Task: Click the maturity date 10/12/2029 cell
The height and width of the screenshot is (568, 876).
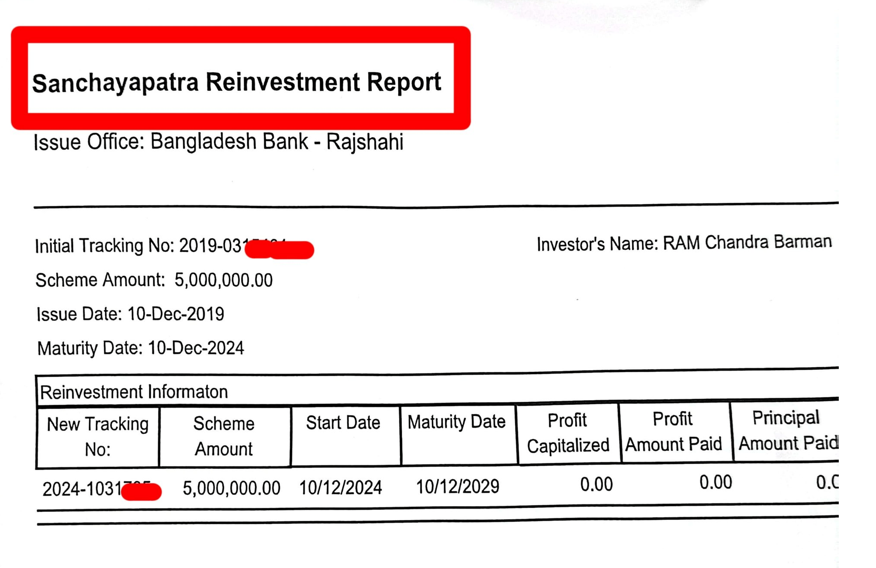Action: pos(457,487)
